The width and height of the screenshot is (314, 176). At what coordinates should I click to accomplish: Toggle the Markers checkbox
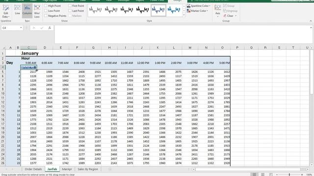point(70,16)
